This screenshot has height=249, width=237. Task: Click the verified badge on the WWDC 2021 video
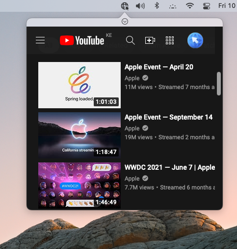(x=145, y=178)
